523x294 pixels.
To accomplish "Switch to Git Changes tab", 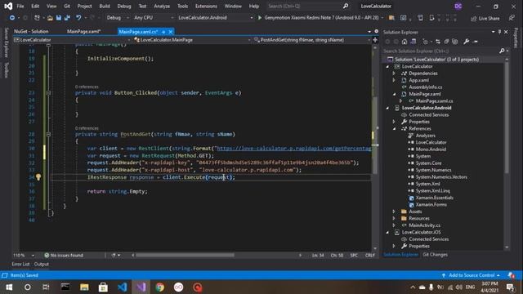I will [x=435, y=255].
